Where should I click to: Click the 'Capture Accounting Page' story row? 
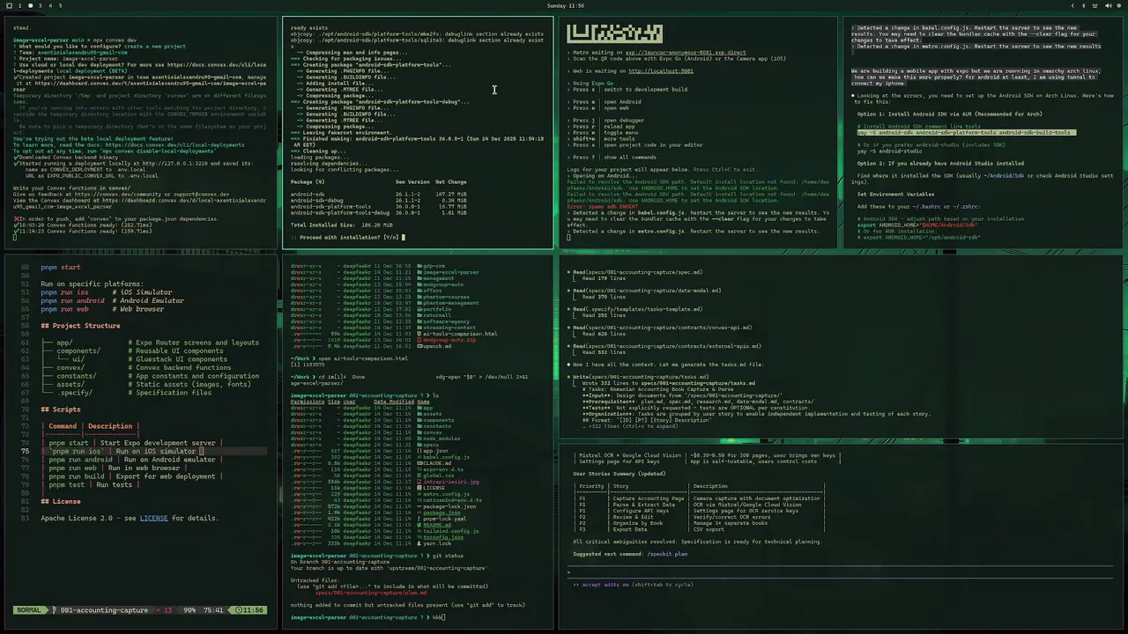[x=701, y=498]
